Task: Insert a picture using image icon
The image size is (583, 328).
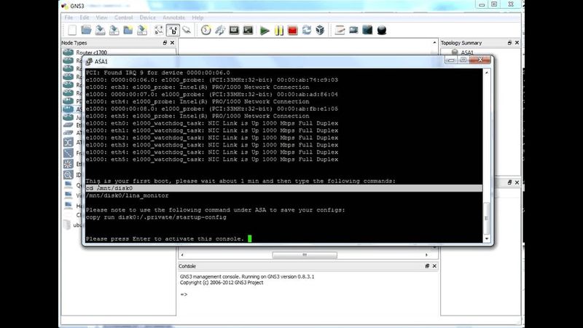Action: pyautogui.click(x=353, y=30)
